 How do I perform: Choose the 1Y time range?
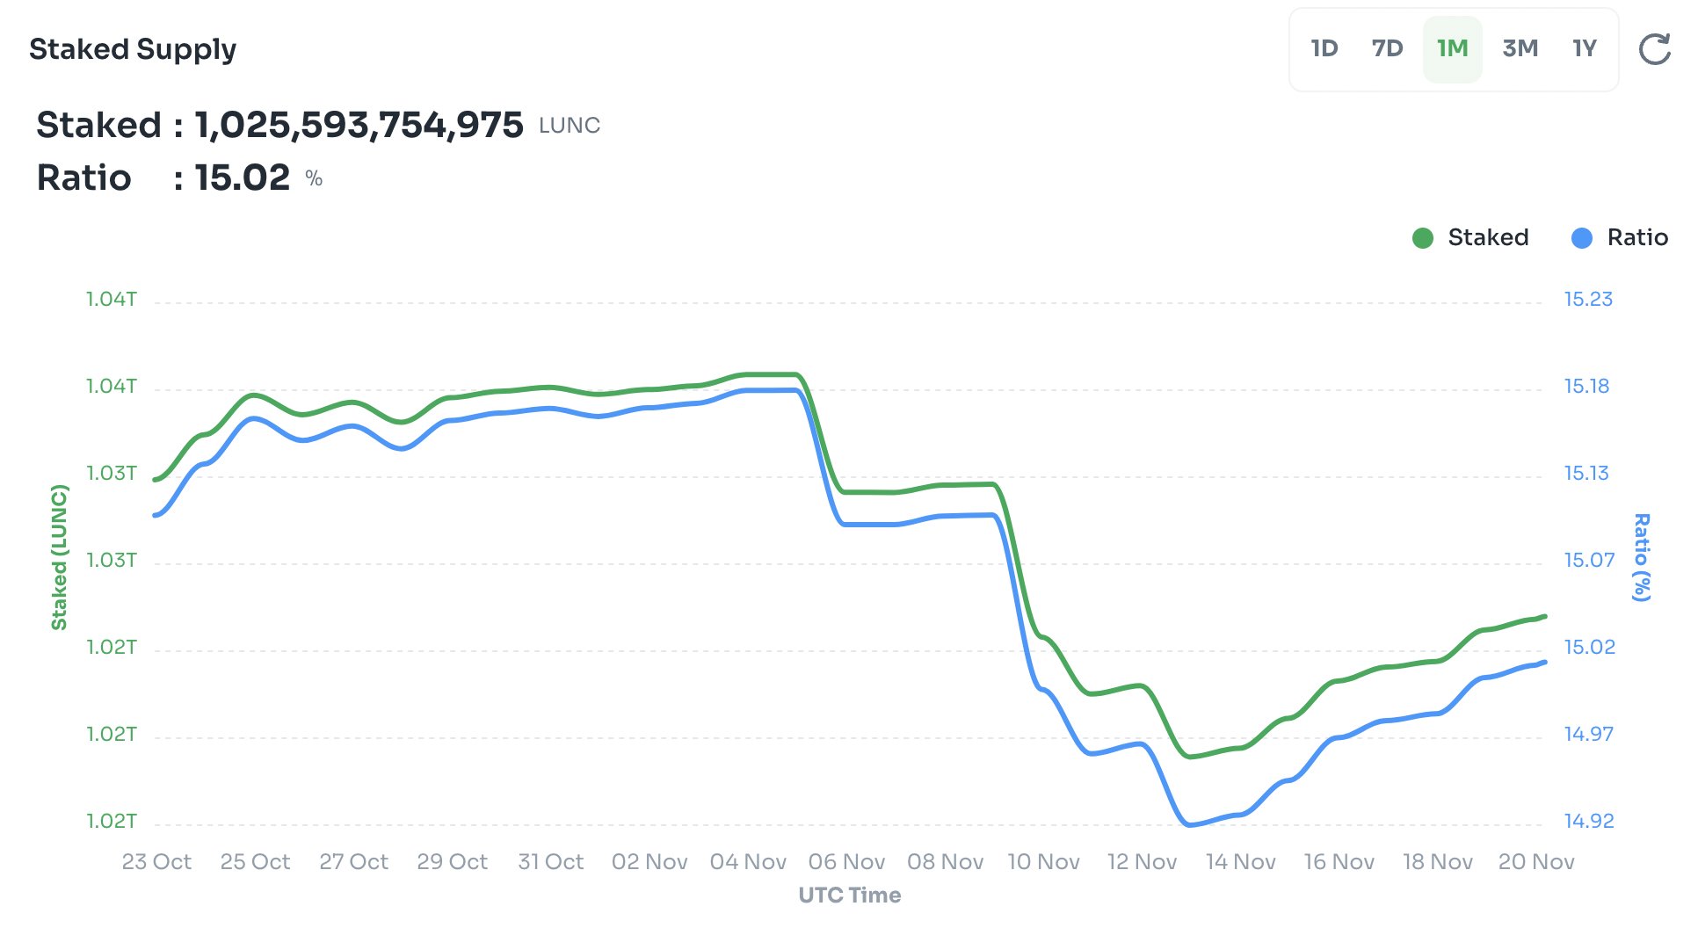[1584, 48]
